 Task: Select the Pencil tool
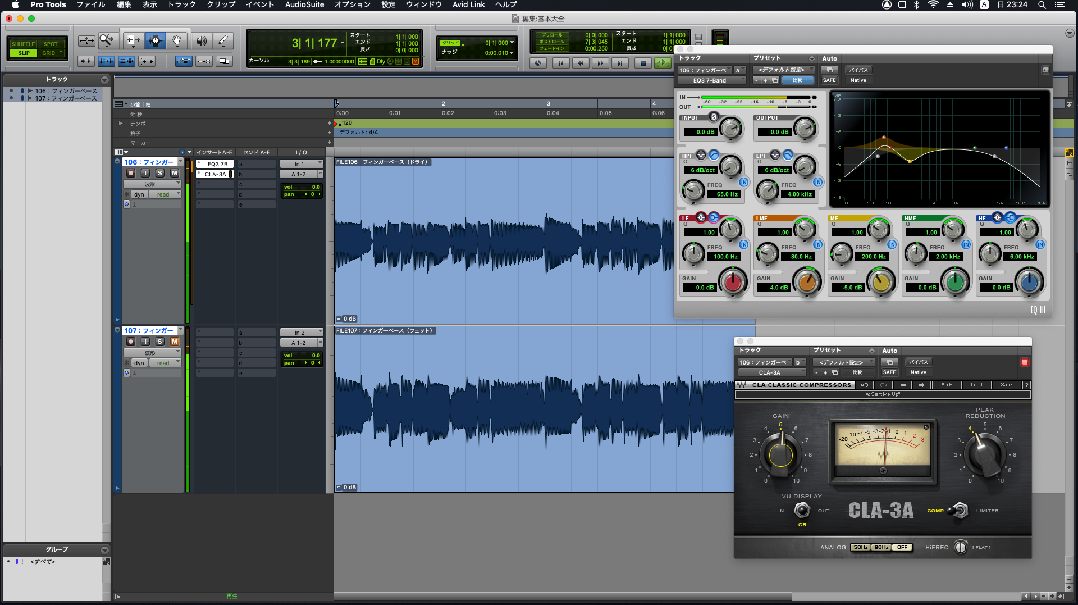(x=223, y=40)
